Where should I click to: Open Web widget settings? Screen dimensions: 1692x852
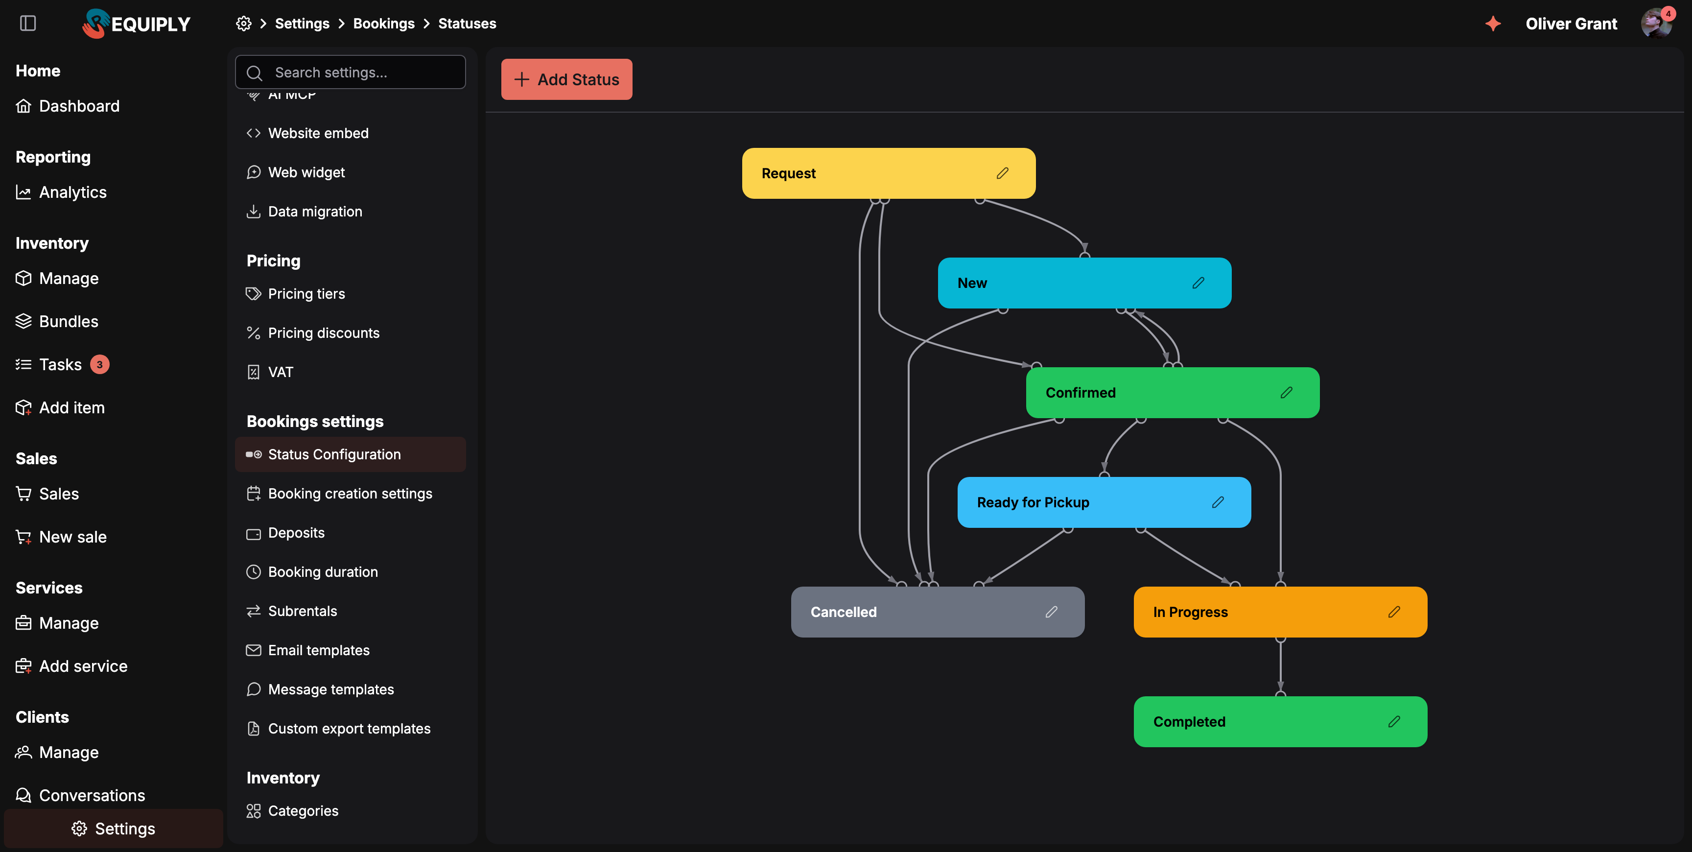point(351,173)
